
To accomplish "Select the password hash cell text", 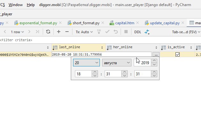I will [x=24, y=55].
